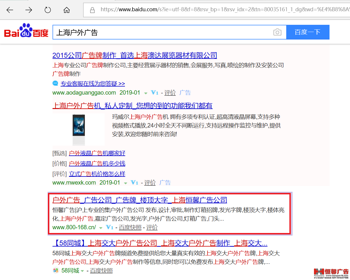Click green 58同城 source name
Image resolution: width=350 pixels, height=280 pixels.
pos(70,270)
